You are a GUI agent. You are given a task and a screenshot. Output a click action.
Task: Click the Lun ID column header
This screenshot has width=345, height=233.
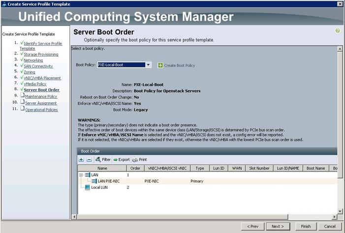pos(219,168)
